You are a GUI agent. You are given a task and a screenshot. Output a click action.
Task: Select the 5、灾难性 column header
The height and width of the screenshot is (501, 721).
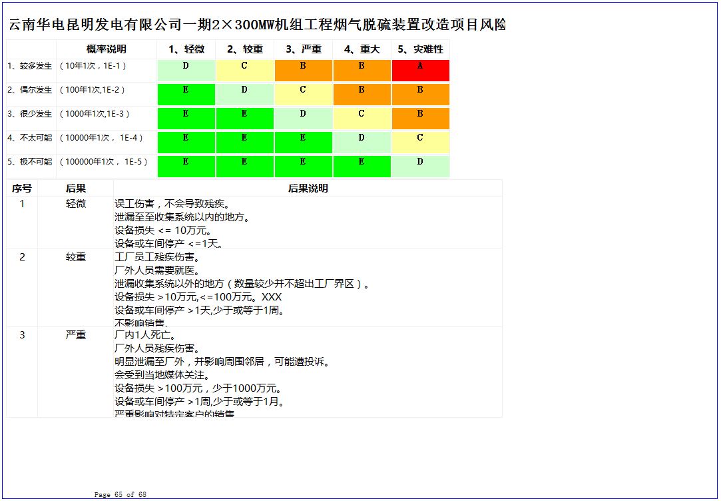point(420,49)
